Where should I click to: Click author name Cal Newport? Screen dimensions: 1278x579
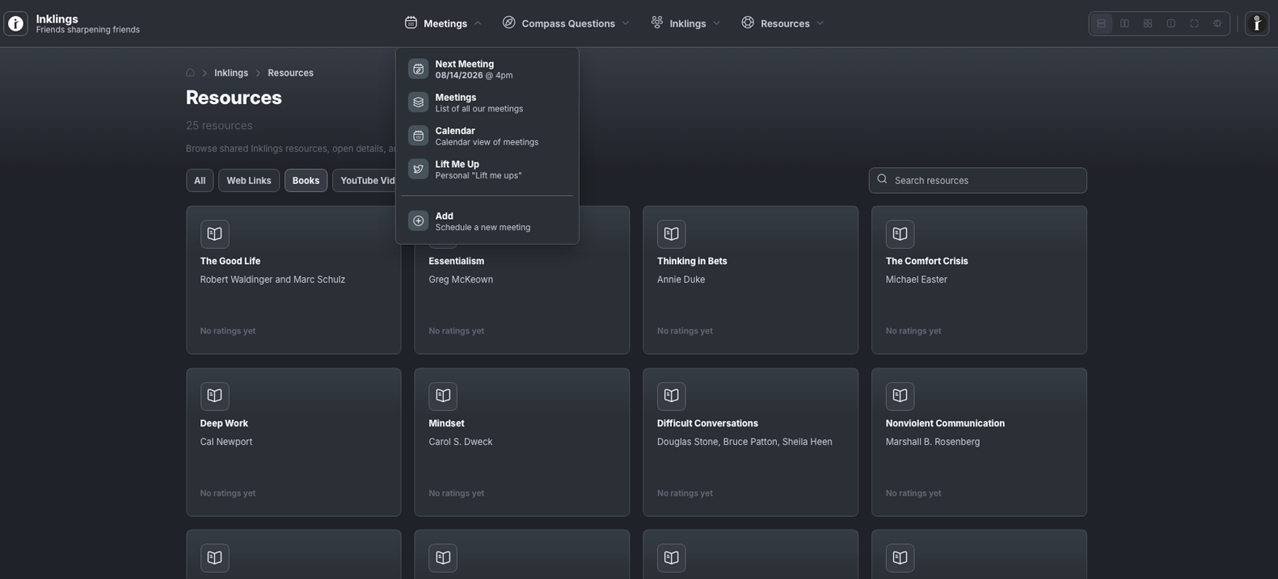click(x=226, y=442)
